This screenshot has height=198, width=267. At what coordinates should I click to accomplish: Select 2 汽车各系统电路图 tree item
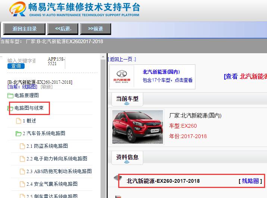(44, 133)
